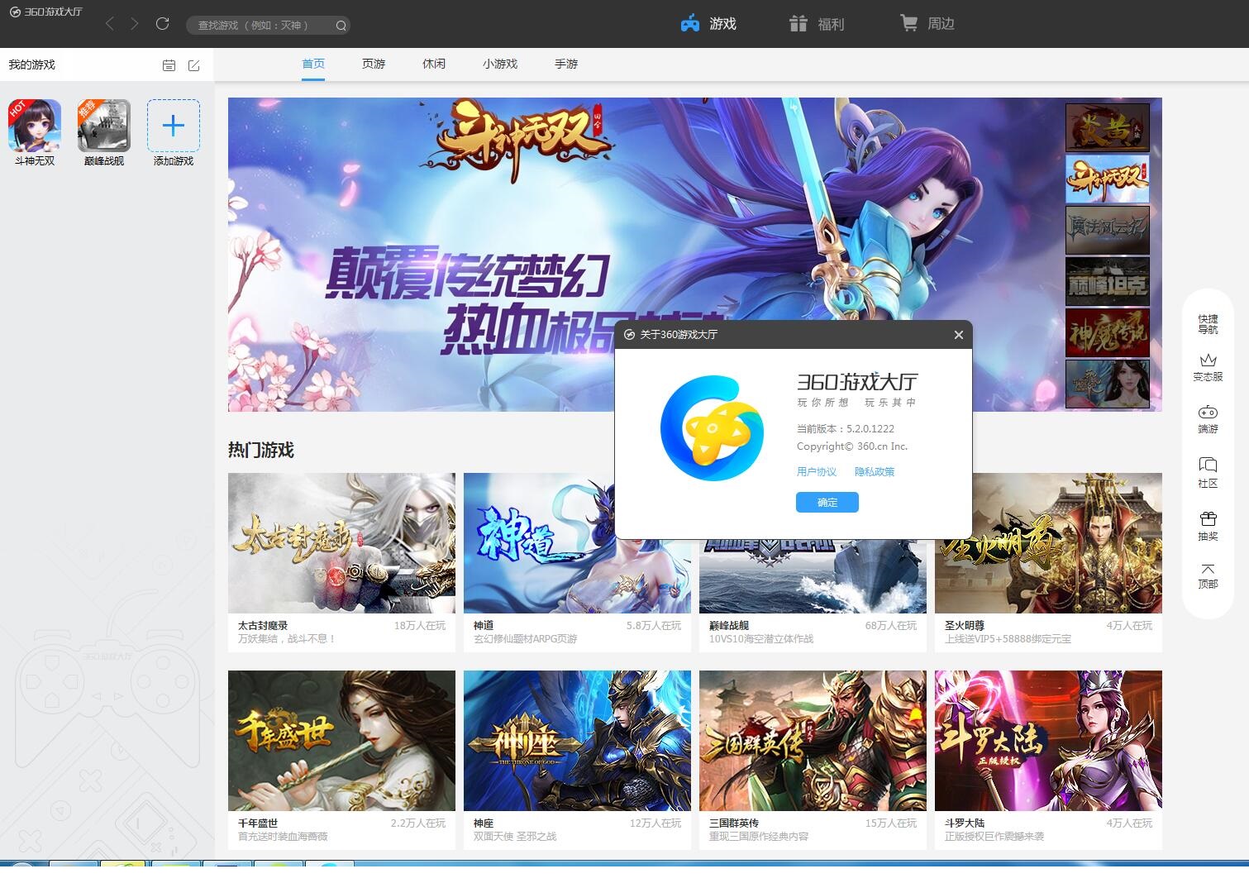Open the 福利 gift section
Viewport: 1249px width, 883px height.
coord(817,24)
